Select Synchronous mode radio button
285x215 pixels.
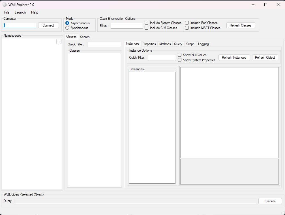coord(67,28)
